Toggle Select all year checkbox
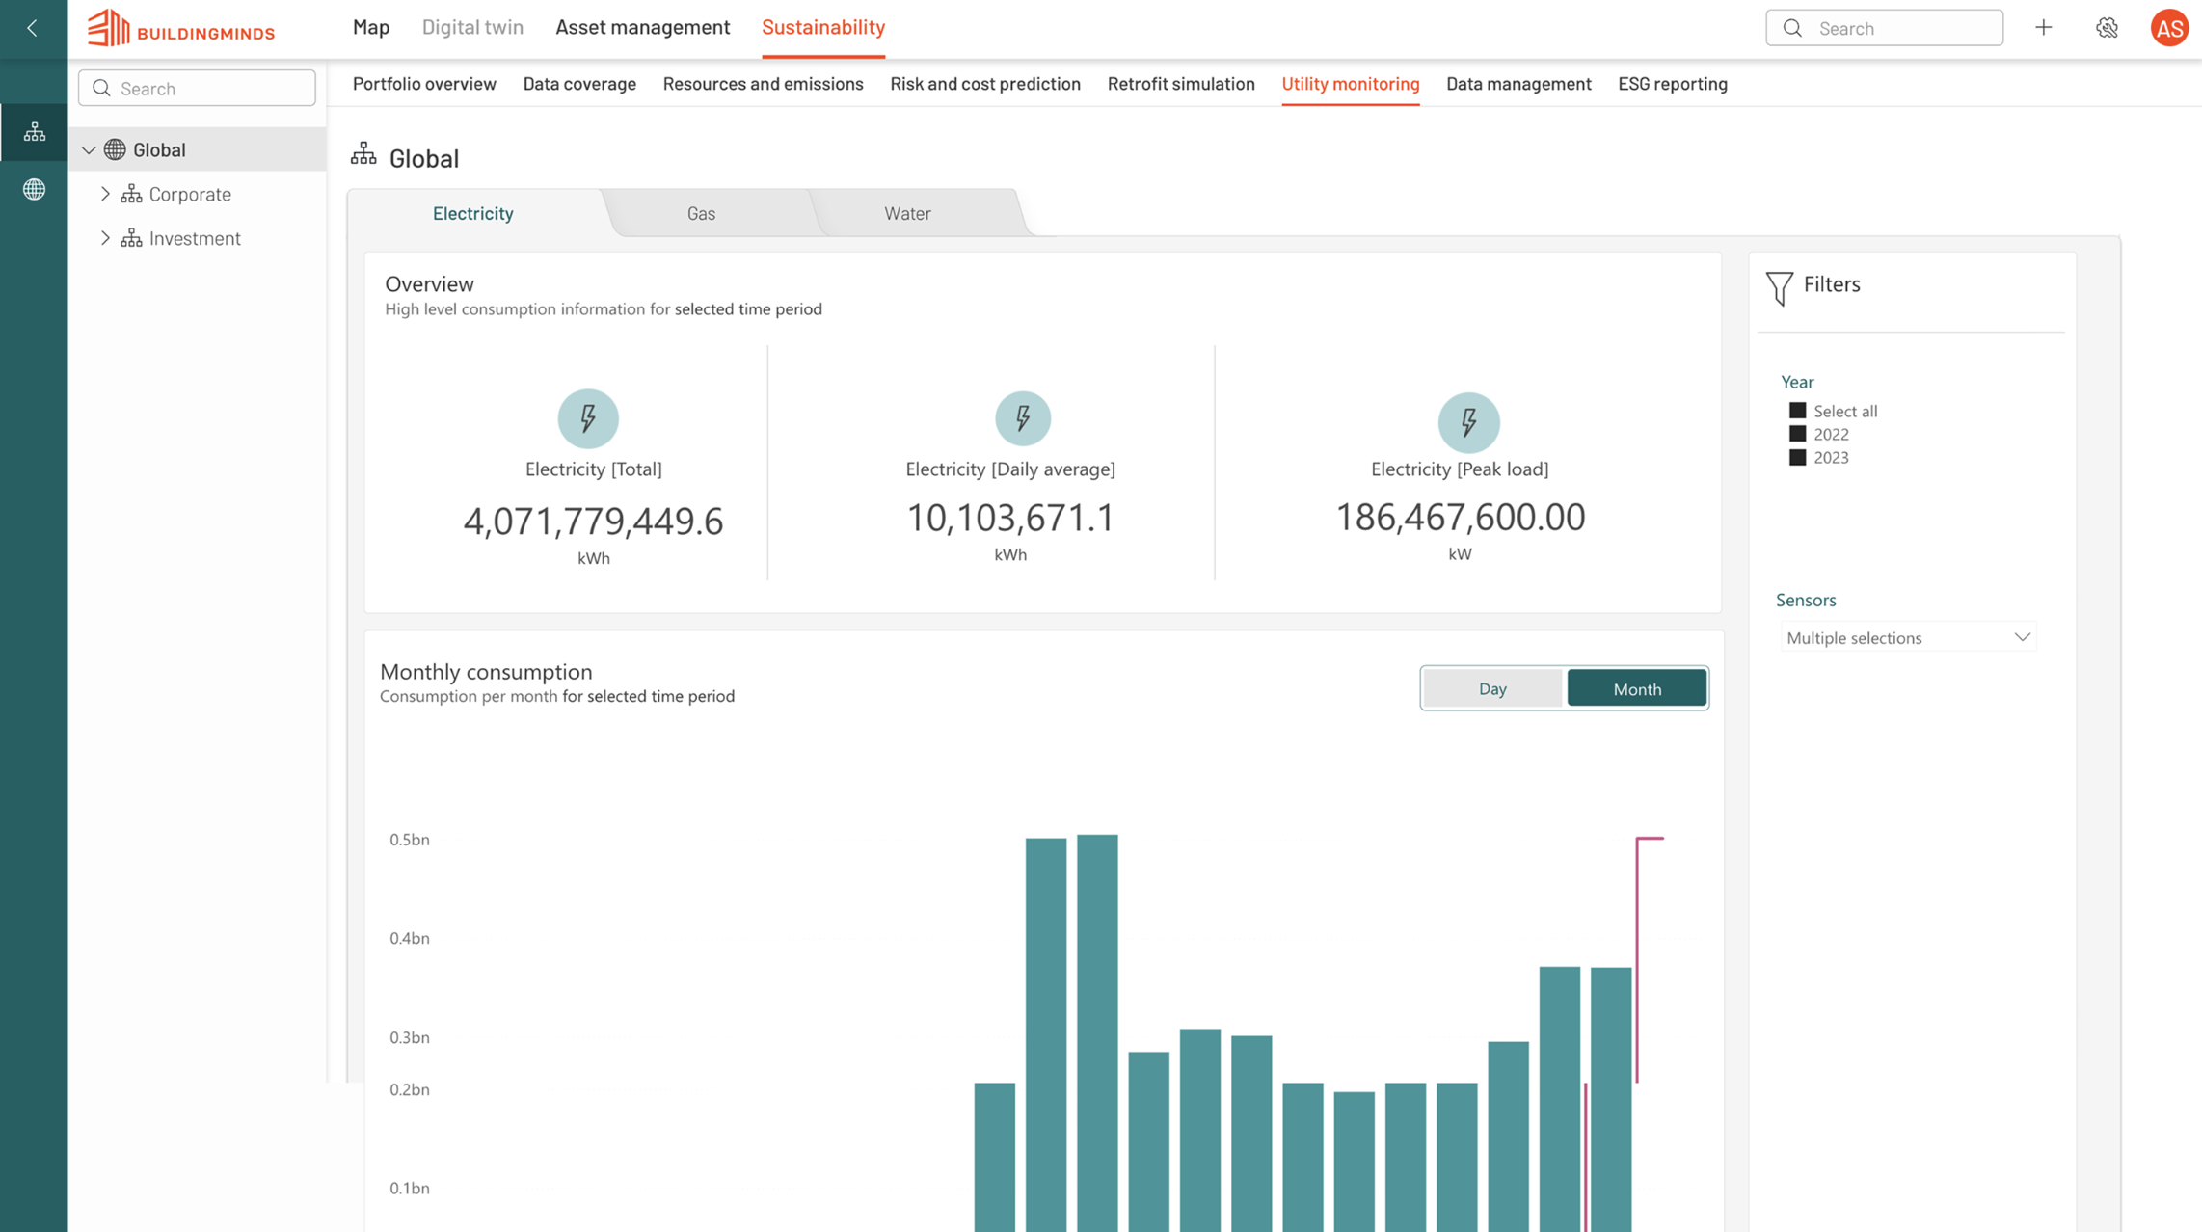Image resolution: width=2202 pixels, height=1232 pixels. [x=1797, y=411]
